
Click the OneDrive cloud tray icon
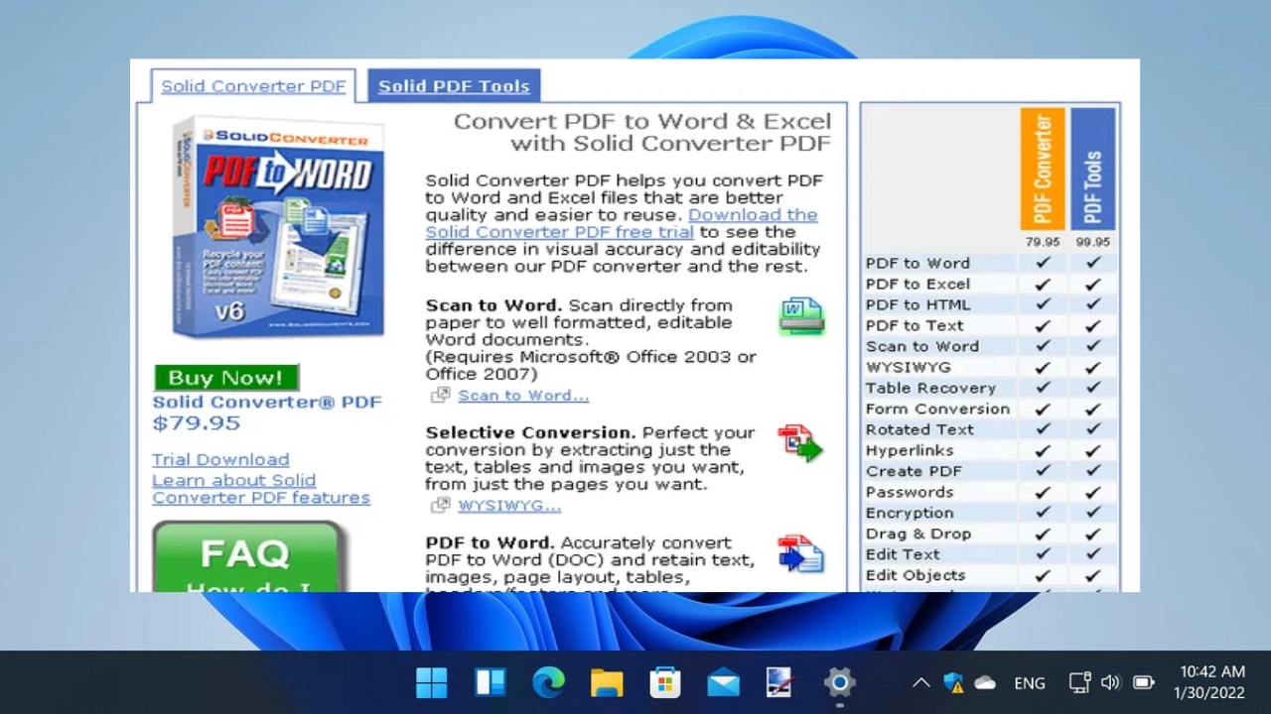tap(985, 682)
